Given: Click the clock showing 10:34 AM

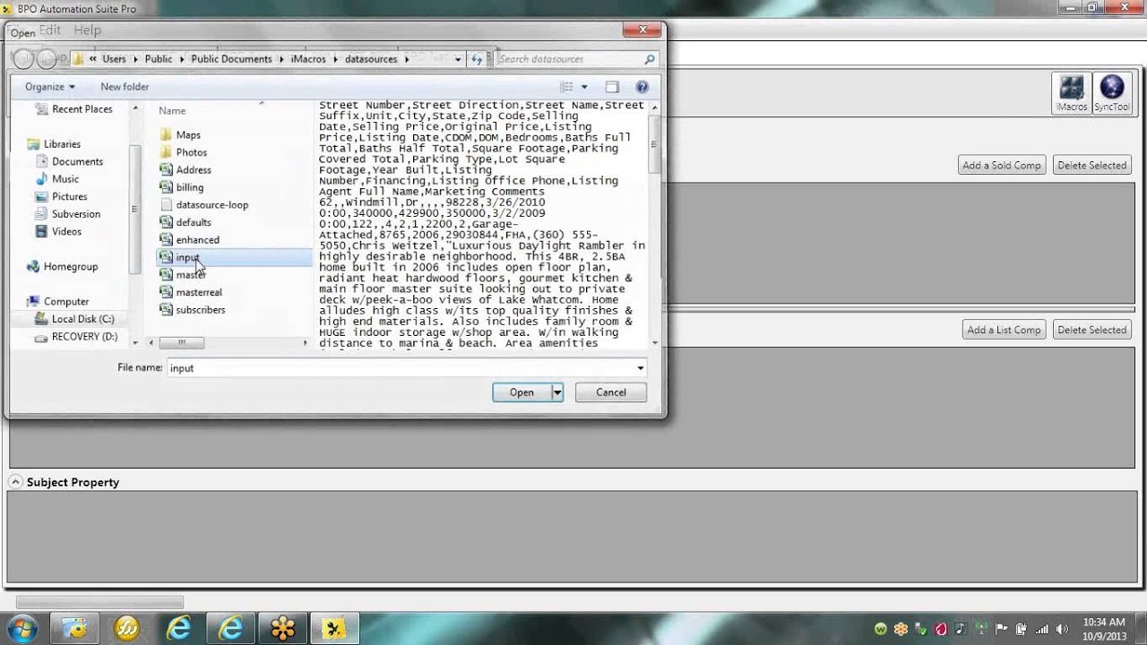Looking at the screenshot, I should pos(1104,622).
